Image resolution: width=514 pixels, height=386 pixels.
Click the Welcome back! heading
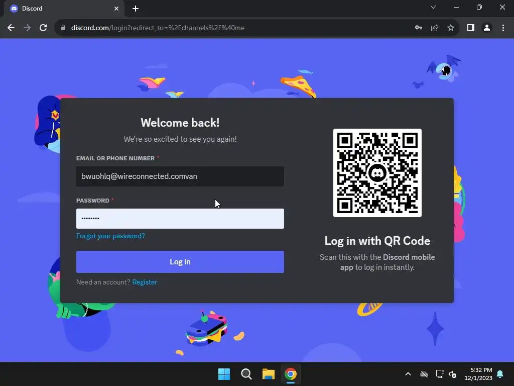coord(180,123)
